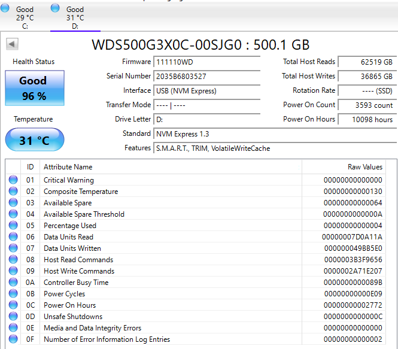
Task: Click raw value 00000007D0A11A
Action: coord(352,237)
